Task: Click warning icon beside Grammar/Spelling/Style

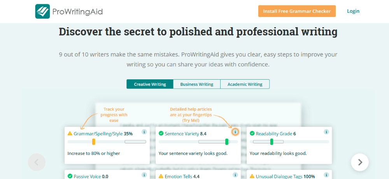Action: pyautogui.click(x=70, y=134)
